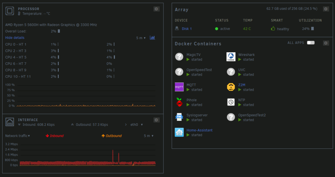Open Interface panel settings gear
335x177 pixels.
[156, 120]
